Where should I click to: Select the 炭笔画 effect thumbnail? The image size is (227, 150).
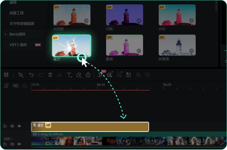click(177, 45)
